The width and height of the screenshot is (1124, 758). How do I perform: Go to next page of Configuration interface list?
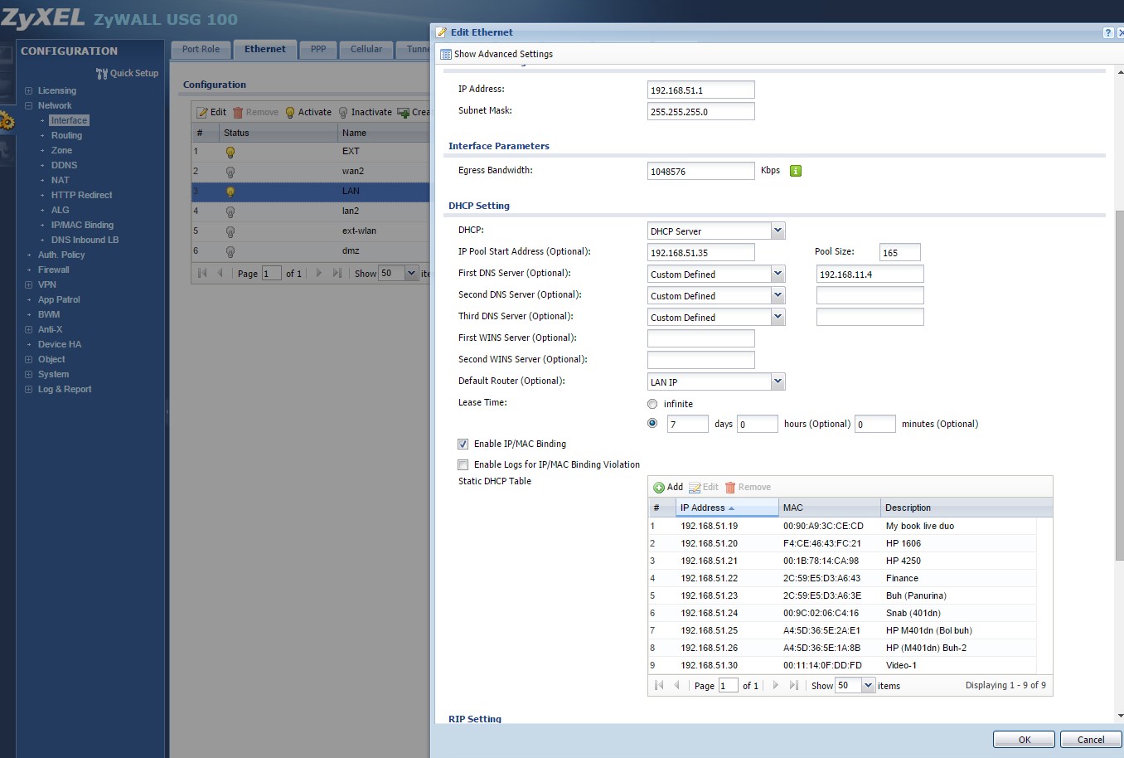pos(319,273)
